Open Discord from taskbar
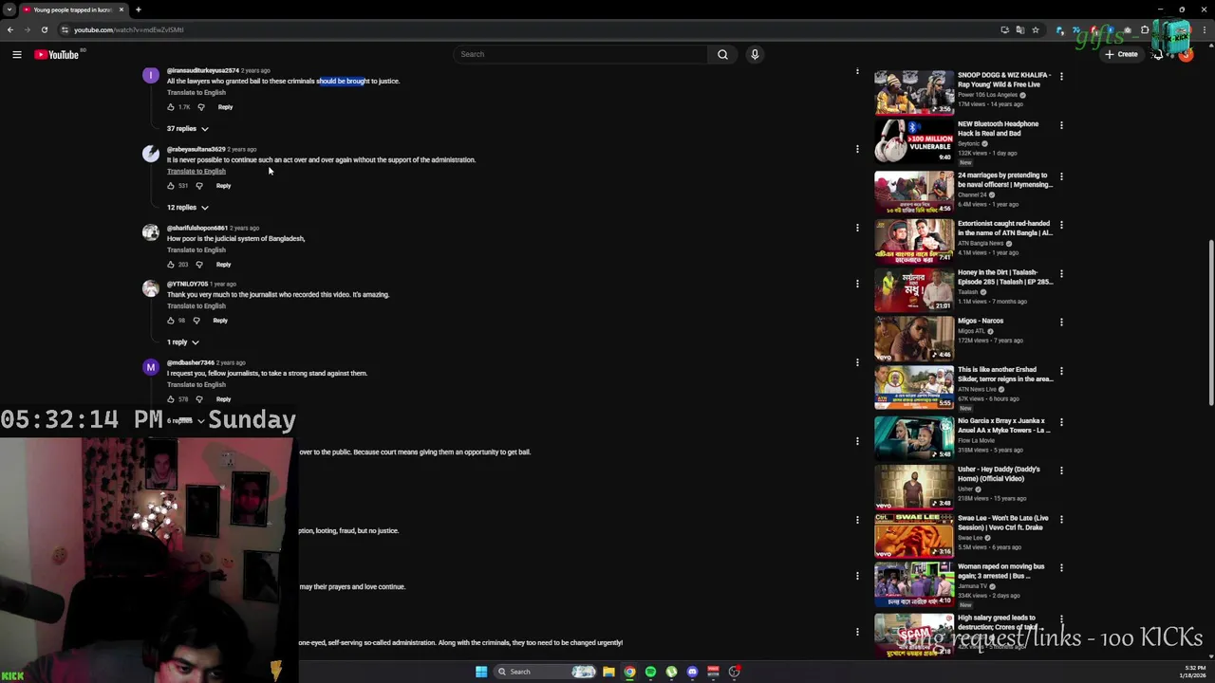The height and width of the screenshot is (683, 1215). click(692, 672)
